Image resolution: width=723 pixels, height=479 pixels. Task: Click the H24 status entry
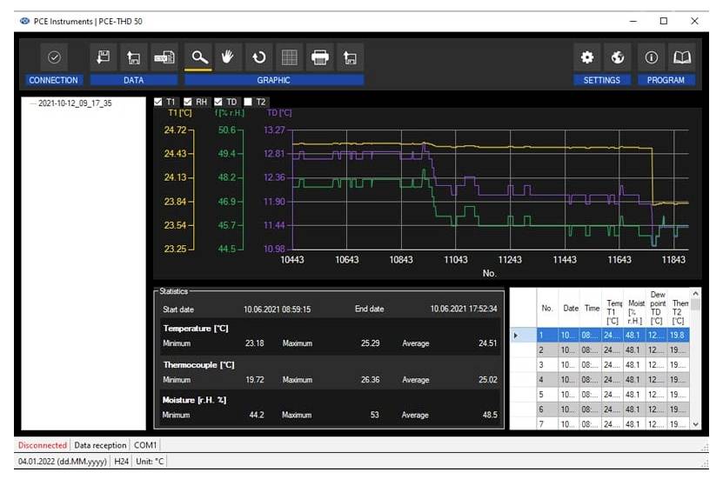point(121,461)
